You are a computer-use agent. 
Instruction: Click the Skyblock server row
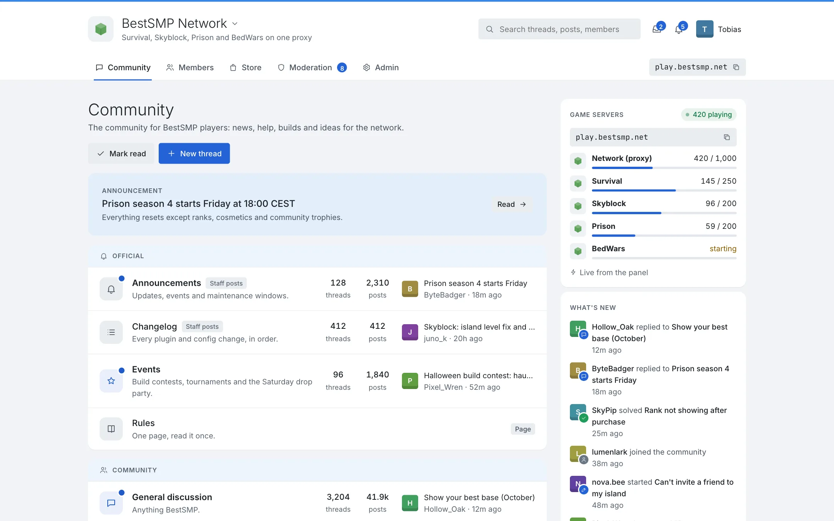653,206
